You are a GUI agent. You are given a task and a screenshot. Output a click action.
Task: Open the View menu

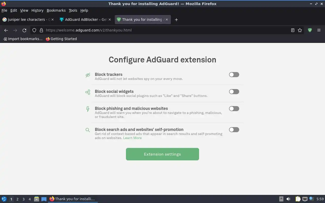(24, 10)
